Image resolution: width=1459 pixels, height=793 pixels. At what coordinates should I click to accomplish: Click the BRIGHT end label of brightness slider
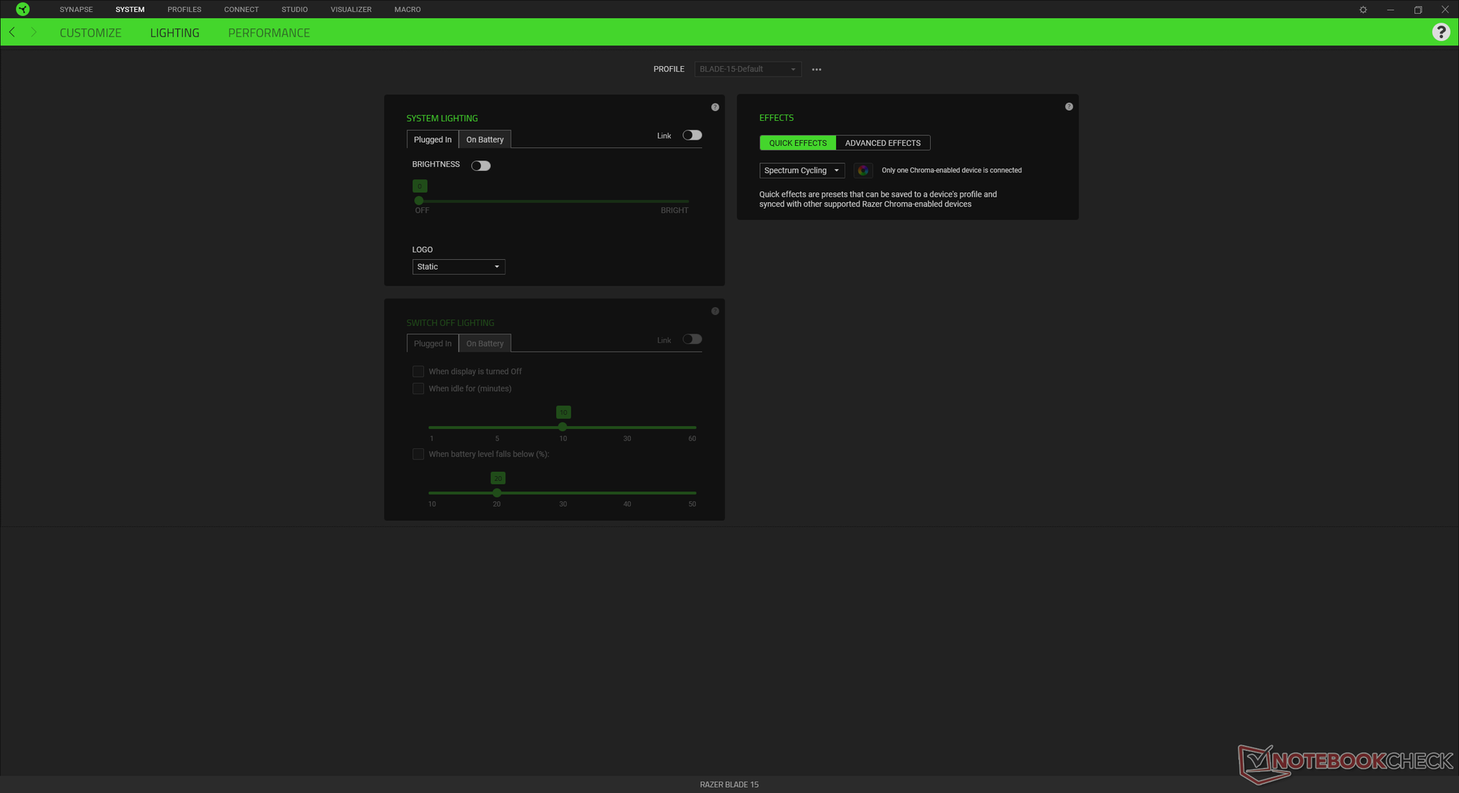pos(674,210)
